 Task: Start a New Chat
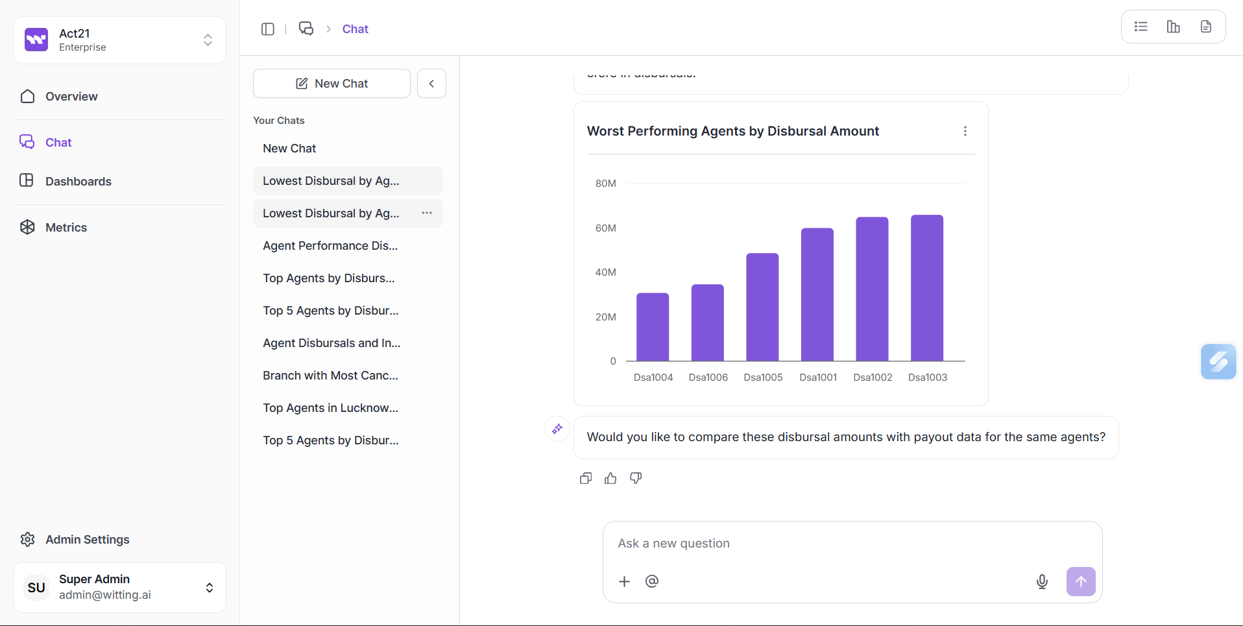point(332,84)
